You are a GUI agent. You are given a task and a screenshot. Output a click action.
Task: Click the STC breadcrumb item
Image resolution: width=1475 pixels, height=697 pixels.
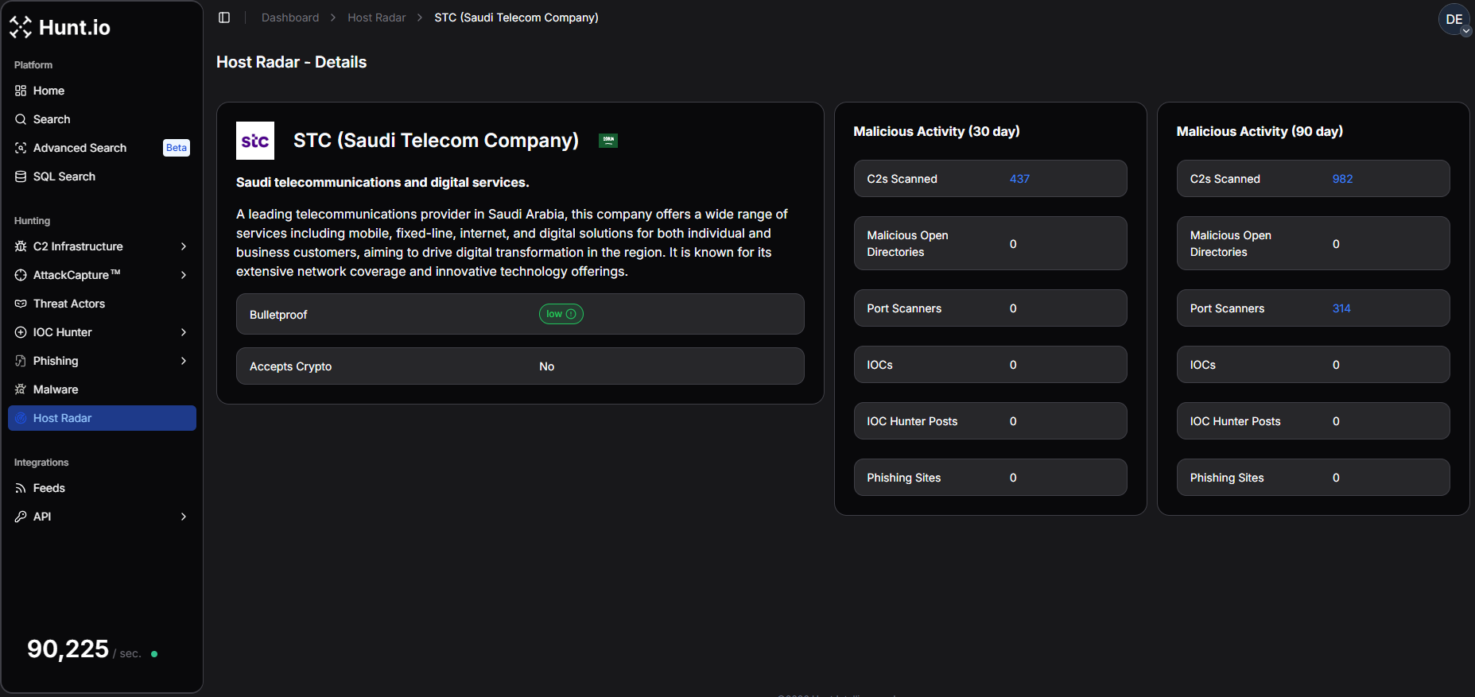516,17
